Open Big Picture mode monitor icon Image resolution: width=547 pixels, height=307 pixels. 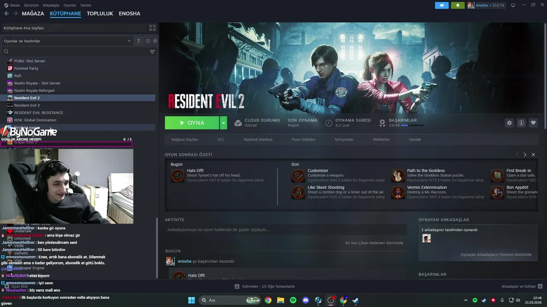pyautogui.click(x=513, y=5)
